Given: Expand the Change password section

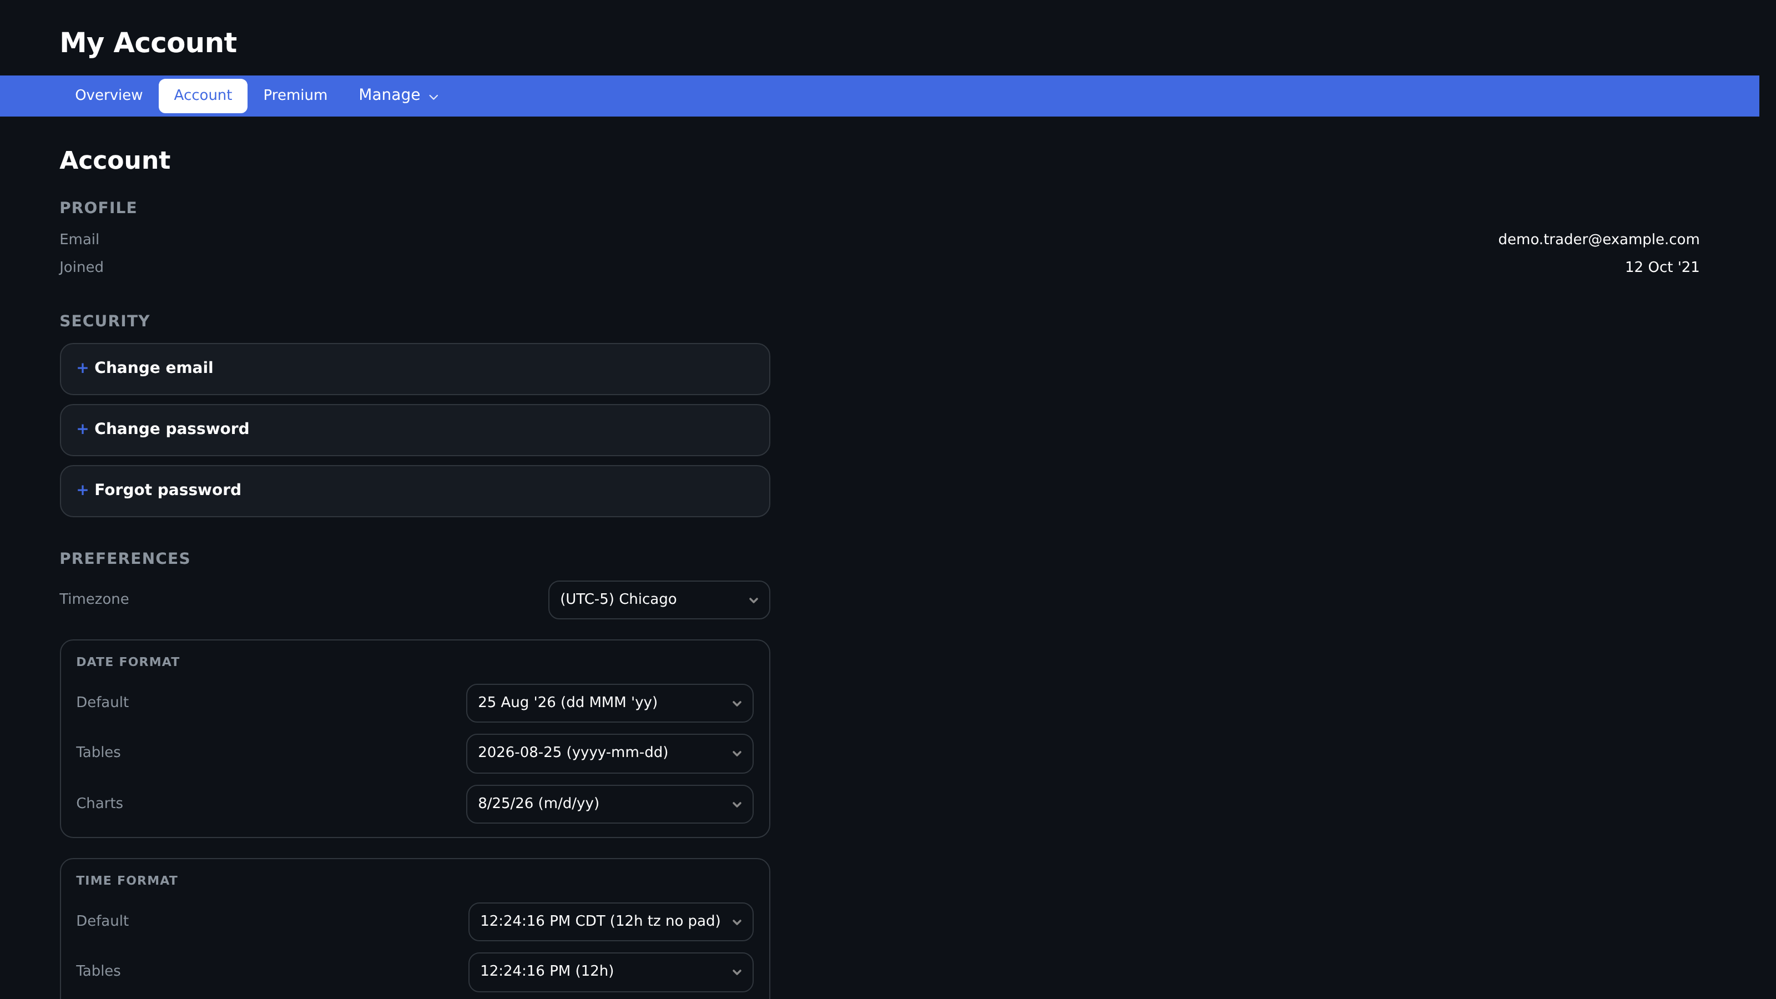Looking at the screenshot, I should tap(415, 430).
